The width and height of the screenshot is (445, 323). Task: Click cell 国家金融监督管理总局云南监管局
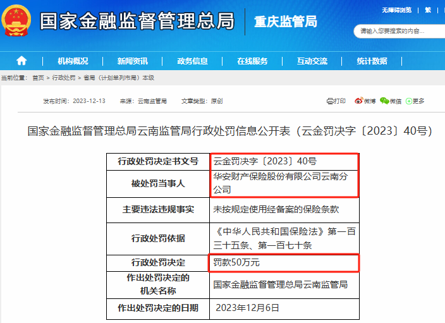coord(284,284)
